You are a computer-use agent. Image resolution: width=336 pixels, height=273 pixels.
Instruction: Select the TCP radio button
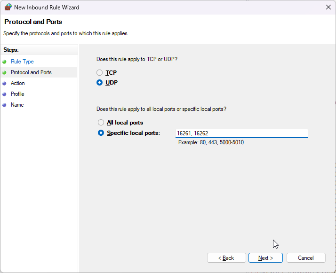click(99, 73)
